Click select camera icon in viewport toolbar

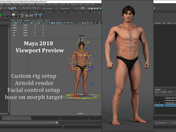(13, 23)
